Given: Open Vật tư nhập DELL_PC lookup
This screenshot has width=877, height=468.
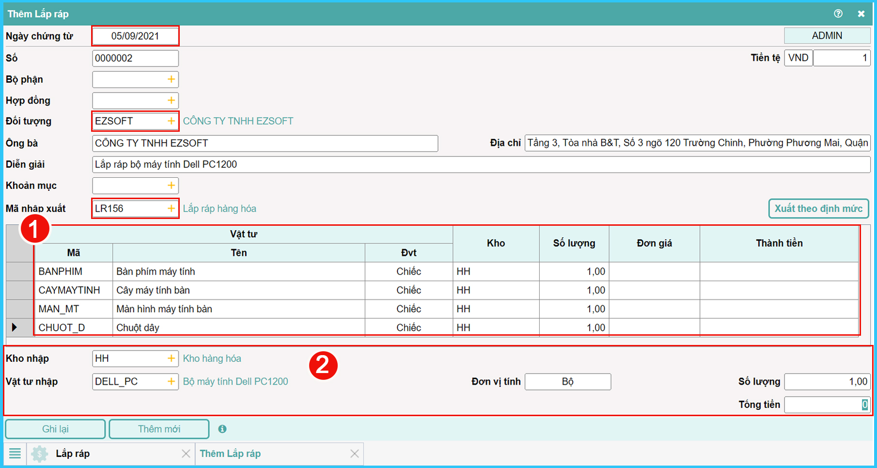Looking at the screenshot, I should point(171,382).
